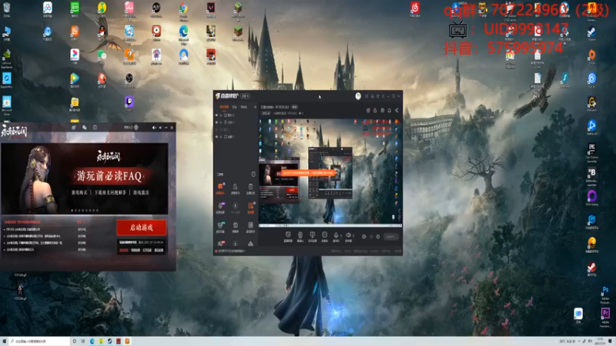
Task: Select the first banner carousel dot
Action: click(x=72, y=211)
